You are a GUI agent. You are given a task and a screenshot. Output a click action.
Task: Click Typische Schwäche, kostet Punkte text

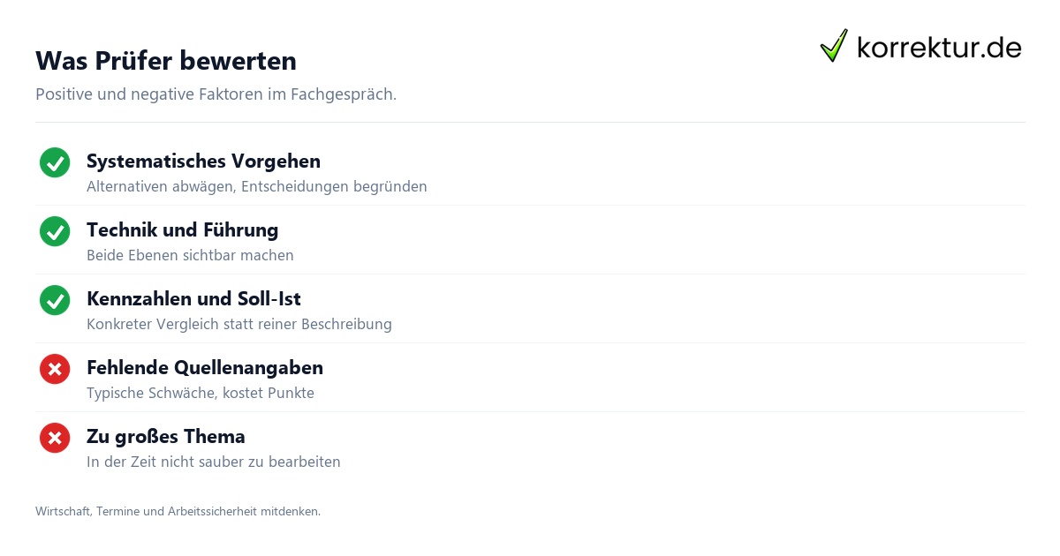(201, 394)
